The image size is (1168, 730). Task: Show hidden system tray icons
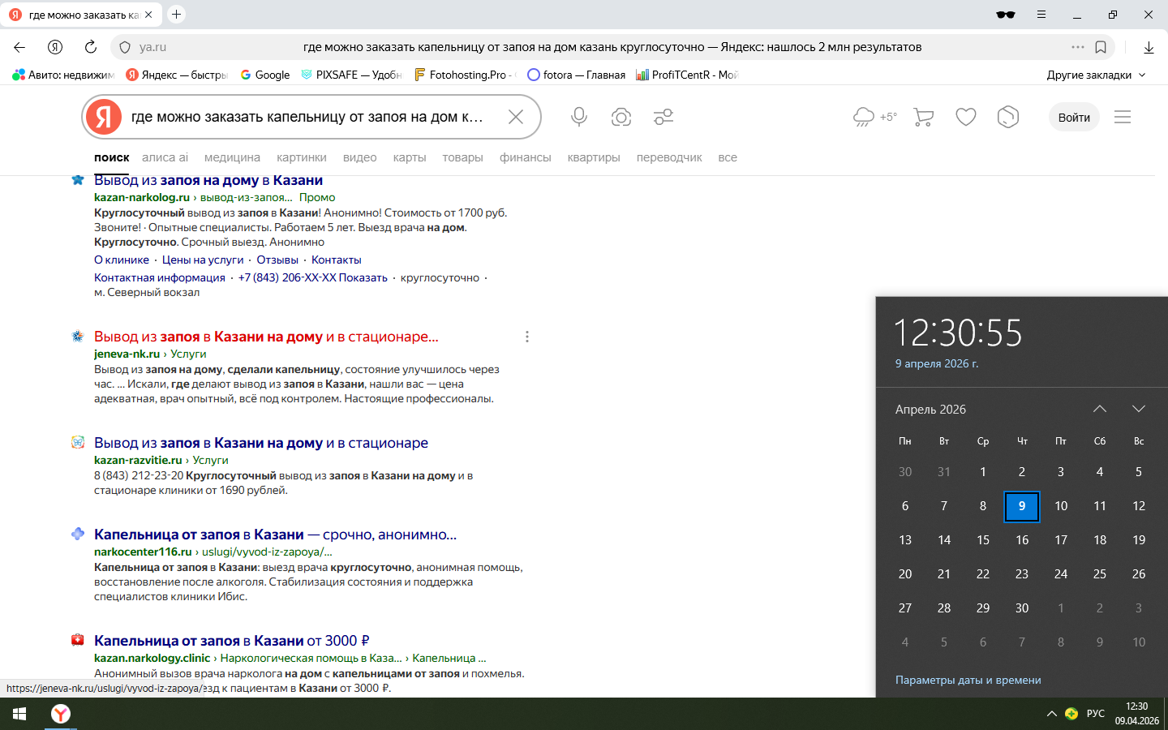(1051, 714)
